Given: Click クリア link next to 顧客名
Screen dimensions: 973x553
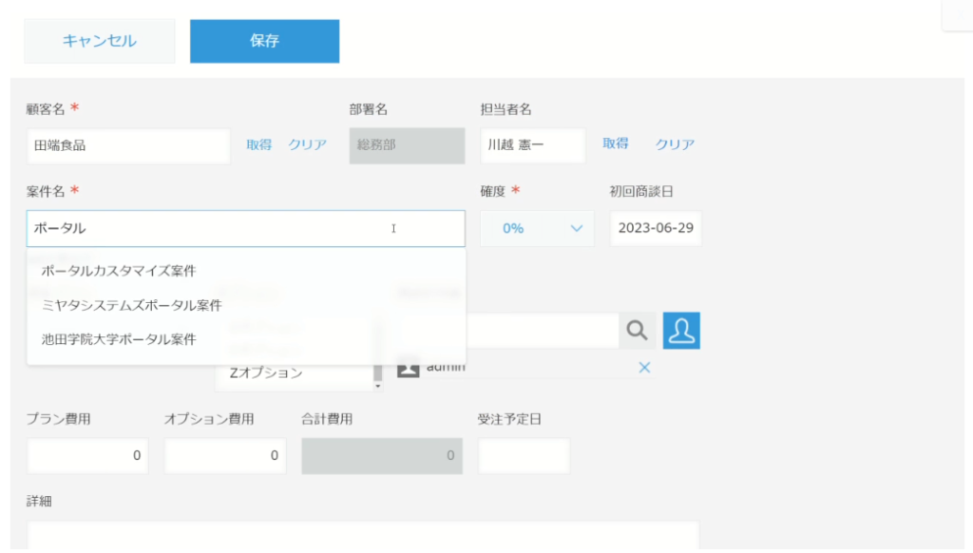Looking at the screenshot, I should [x=307, y=144].
